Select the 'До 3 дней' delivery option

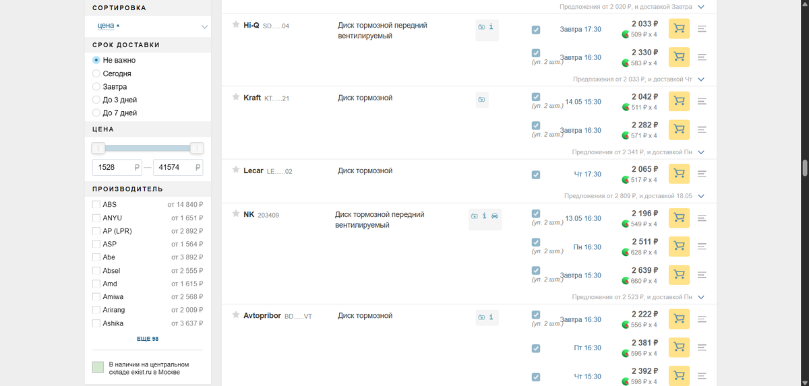96,100
